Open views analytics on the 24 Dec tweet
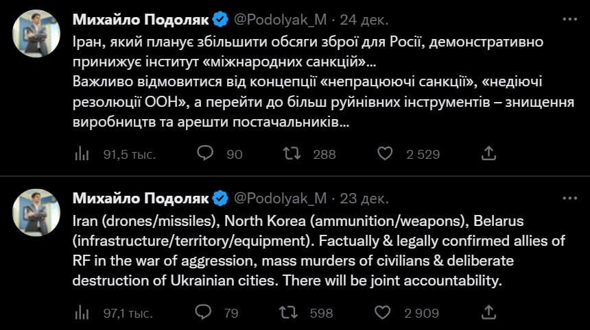 click(x=82, y=154)
